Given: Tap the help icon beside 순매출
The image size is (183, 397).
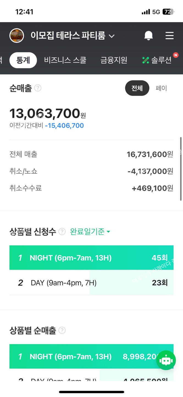Looking at the screenshot, I should coord(38,88).
